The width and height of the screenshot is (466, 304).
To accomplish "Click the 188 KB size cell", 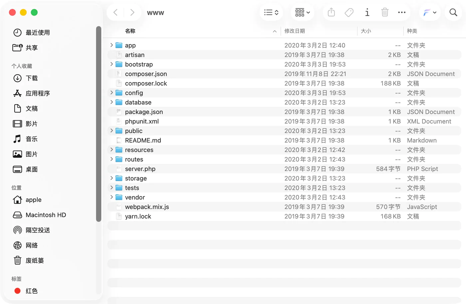I will pyautogui.click(x=390, y=83).
